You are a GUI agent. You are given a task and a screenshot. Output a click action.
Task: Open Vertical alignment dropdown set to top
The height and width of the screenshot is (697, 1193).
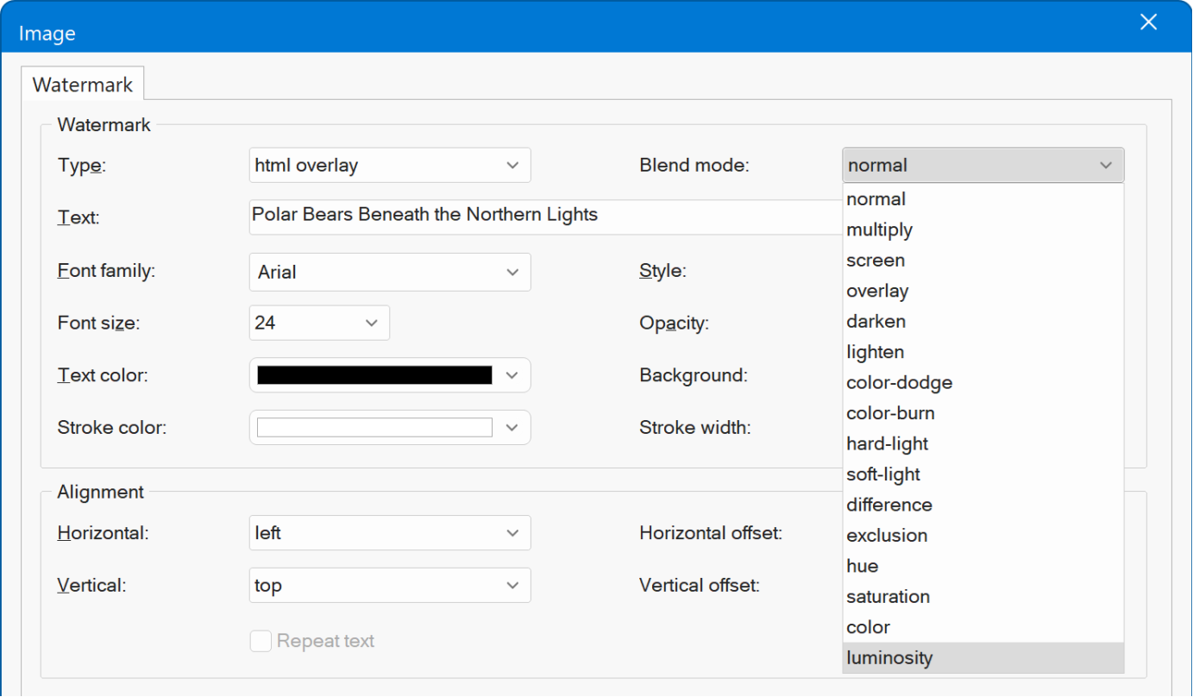tap(389, 586)
